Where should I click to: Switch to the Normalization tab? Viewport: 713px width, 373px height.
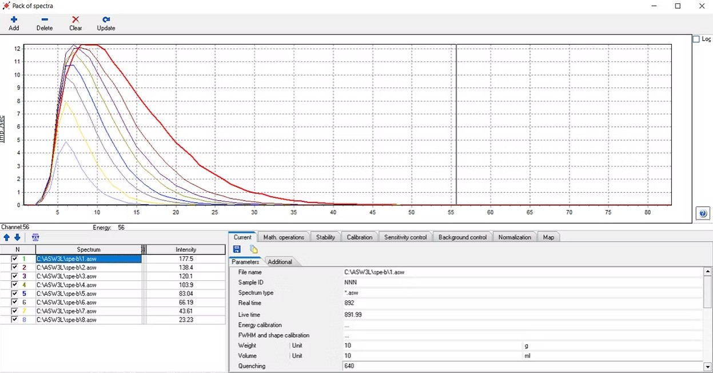pos(514,237)
